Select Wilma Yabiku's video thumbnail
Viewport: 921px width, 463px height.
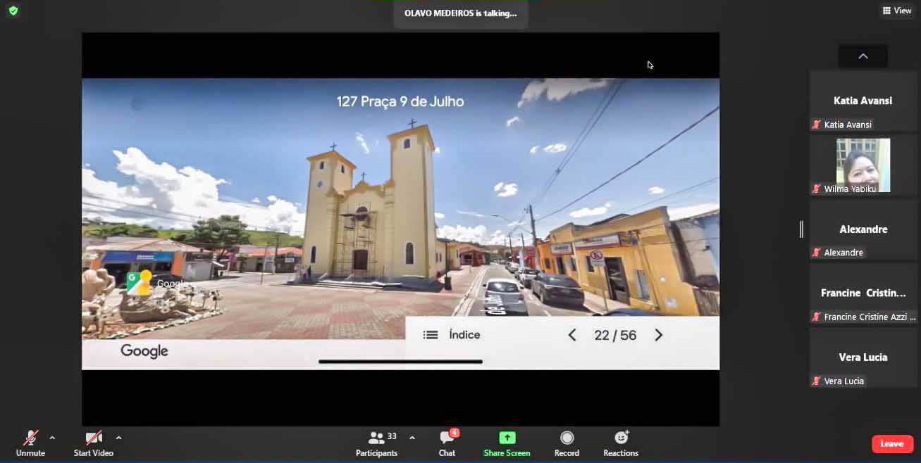pyautogui.click(x=863, y=165)
